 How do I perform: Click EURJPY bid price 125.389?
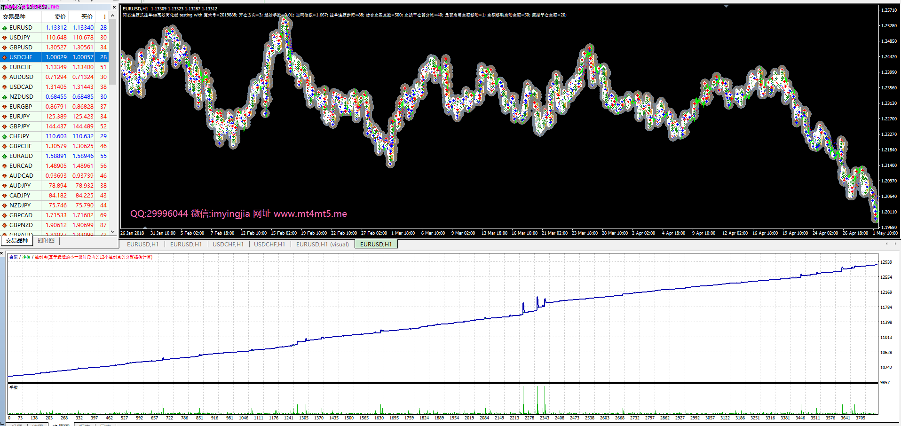pyautogui.click(x=56, y=117)
